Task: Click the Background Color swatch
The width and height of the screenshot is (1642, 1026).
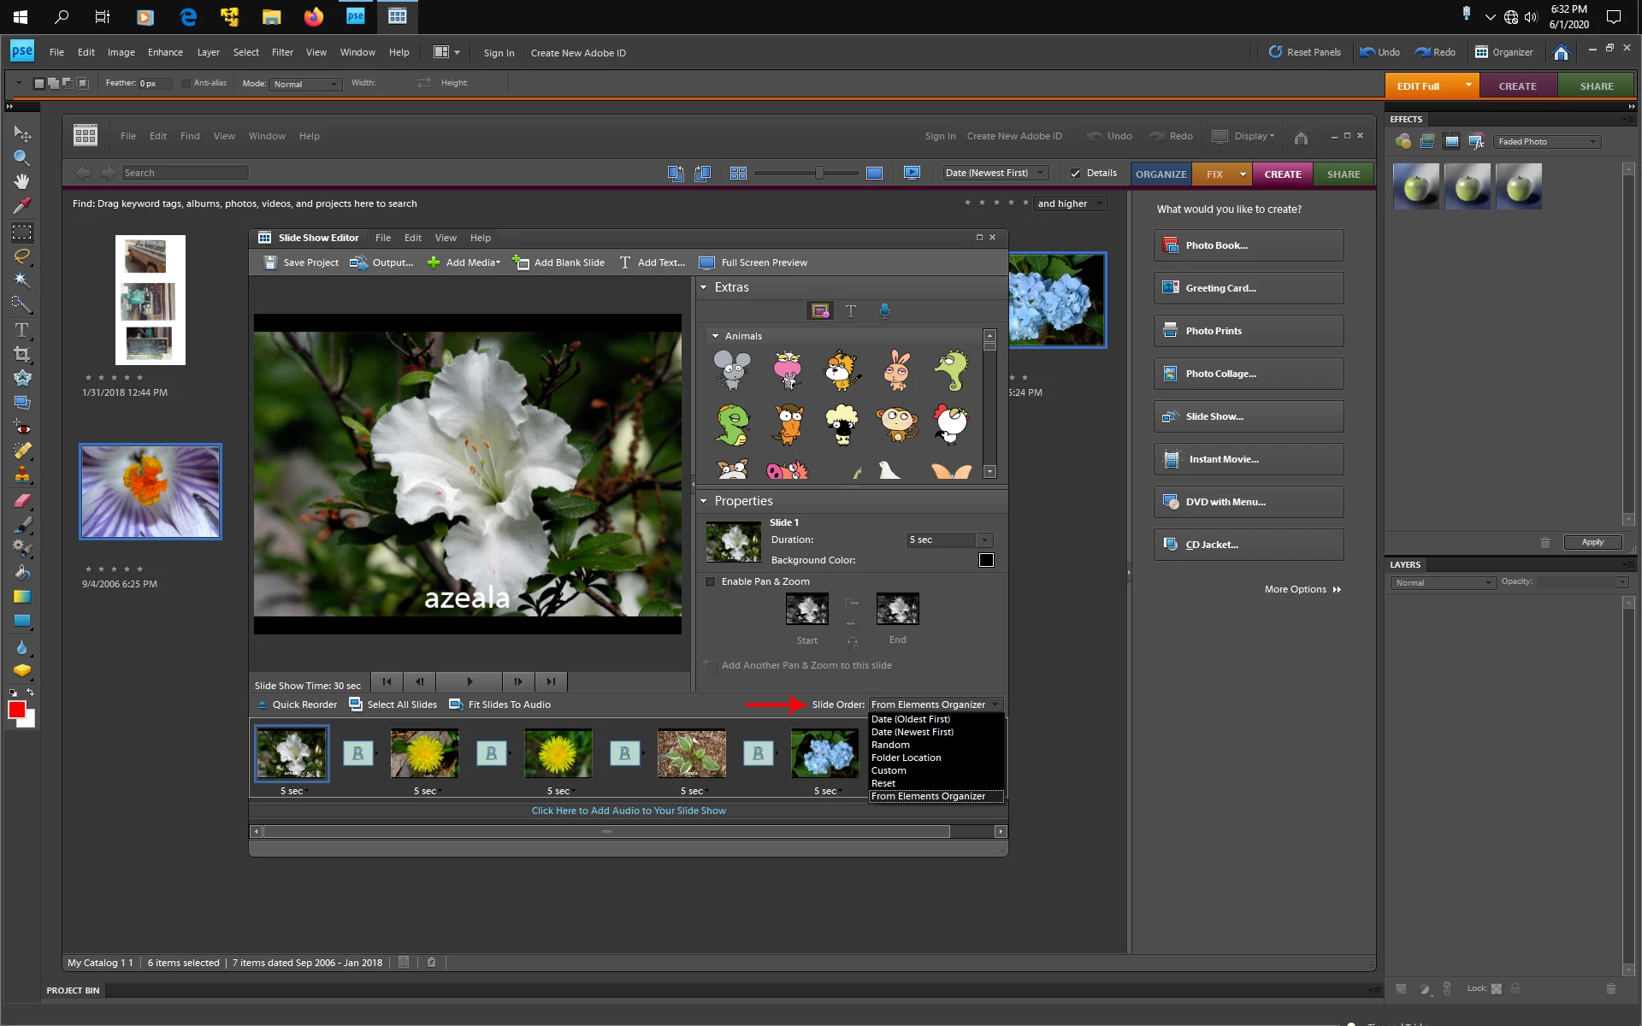Action: tap(986, 560)
